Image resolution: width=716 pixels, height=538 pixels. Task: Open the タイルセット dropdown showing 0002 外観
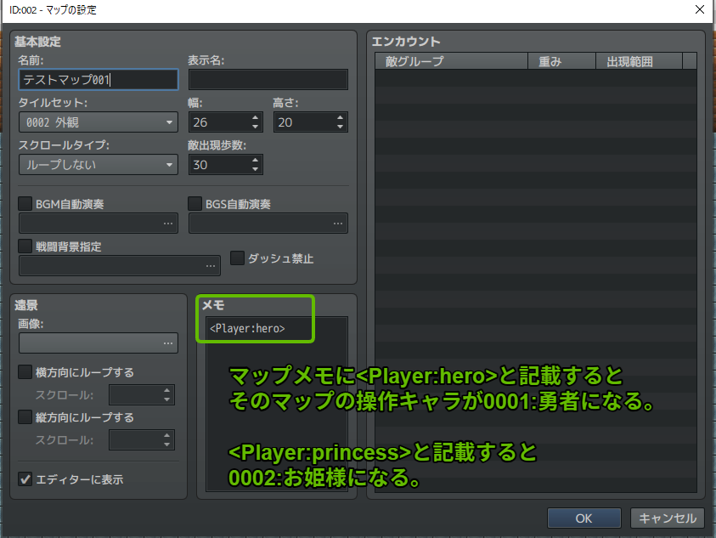tap(98, 122)
